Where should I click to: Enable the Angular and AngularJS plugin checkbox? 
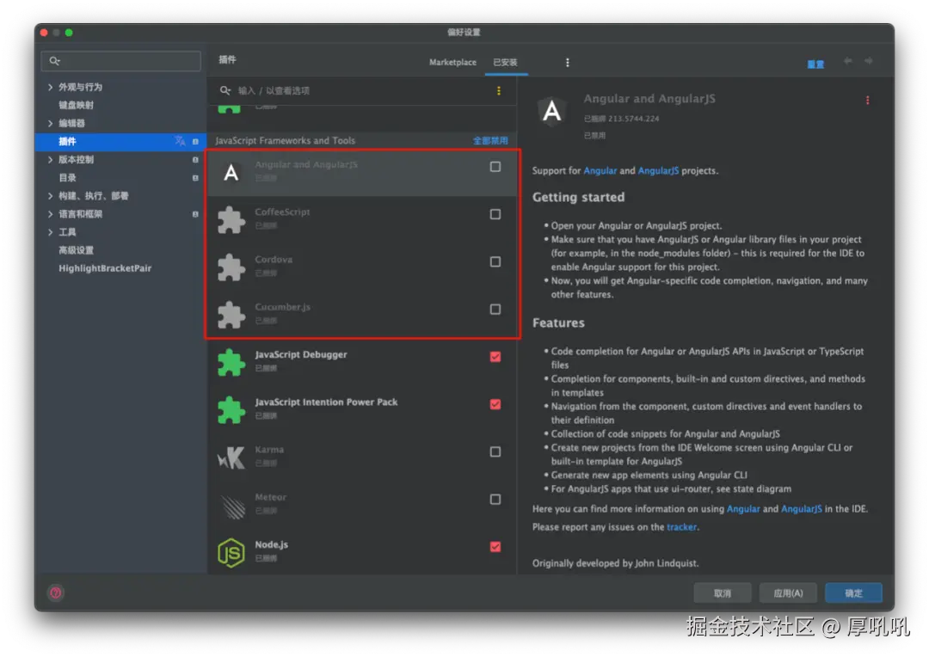coord(495,167)
